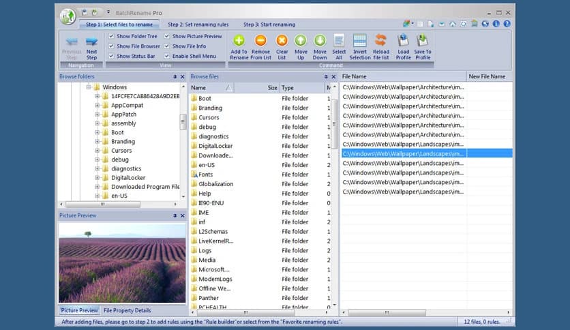
Task: Open the File Property Details tab
Action: coord(127,310)
